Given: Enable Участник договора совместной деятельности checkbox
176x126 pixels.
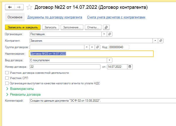Looking at the screenshot, I should (7, 73).
